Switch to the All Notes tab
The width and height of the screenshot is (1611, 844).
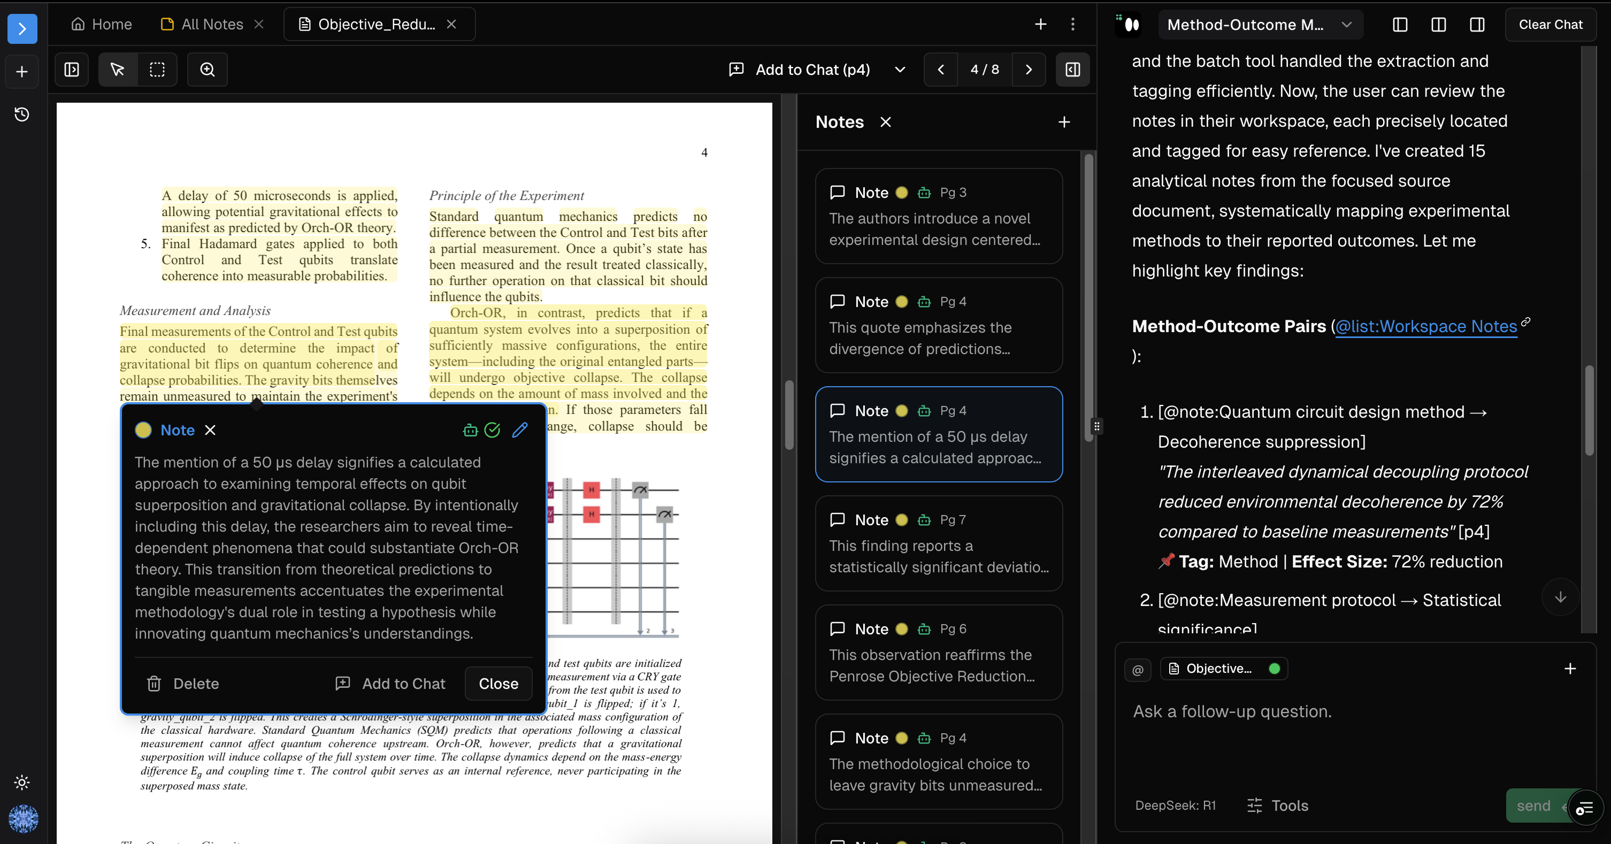pyautogui.click(x=202, y=25)
